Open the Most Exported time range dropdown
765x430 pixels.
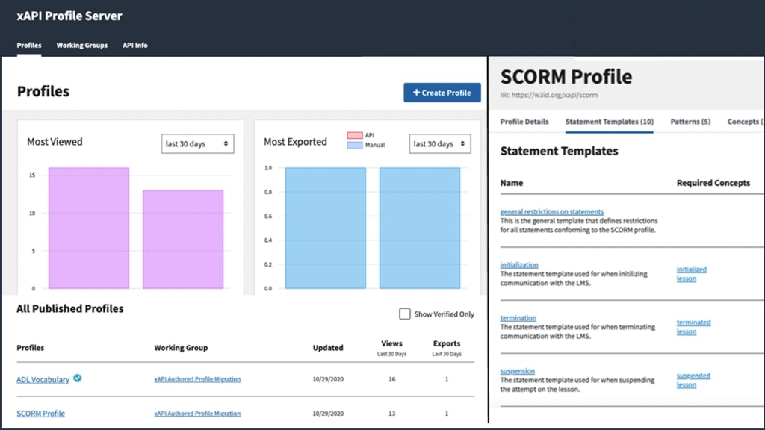click(440, 143)
